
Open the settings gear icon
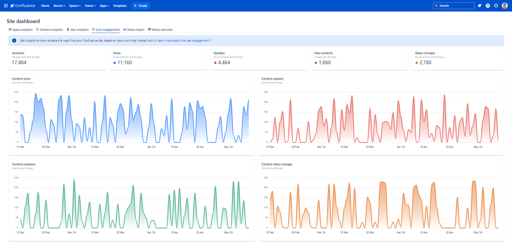pyautogui.click(x=496, y=6)
